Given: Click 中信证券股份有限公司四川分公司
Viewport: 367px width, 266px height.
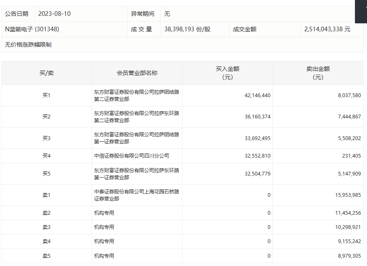Looking at the screenshot, I should point(132,156).
